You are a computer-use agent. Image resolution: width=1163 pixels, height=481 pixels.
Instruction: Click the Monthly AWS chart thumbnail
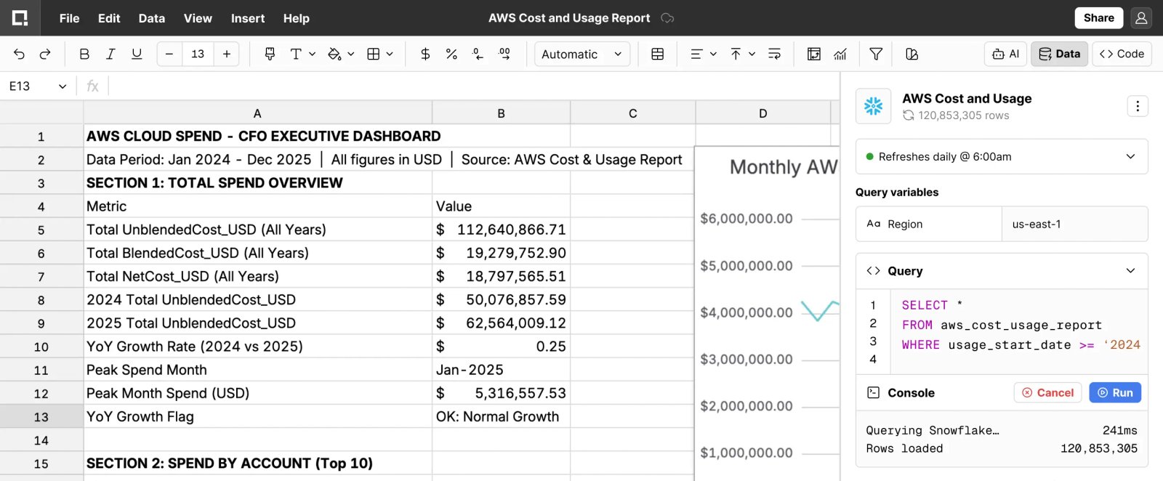click(768, 313)
